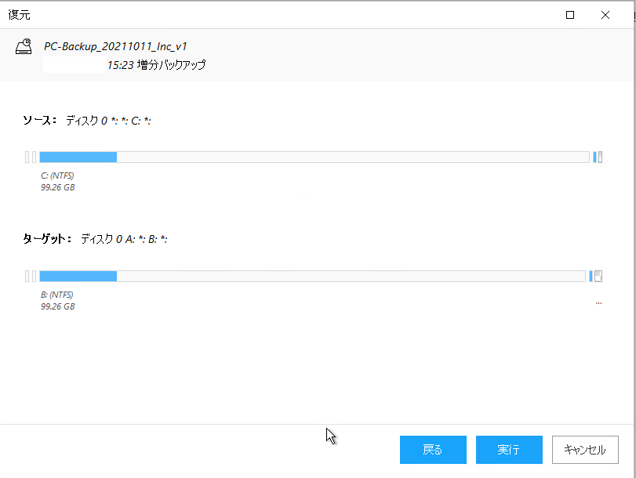Select the PC-Backup_20211011_Inc_v1 backup name
This screenshot has width=636, height=478.
114,46
